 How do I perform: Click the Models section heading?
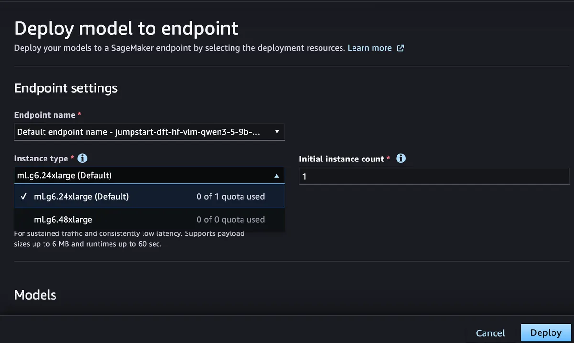pos(35,295)
